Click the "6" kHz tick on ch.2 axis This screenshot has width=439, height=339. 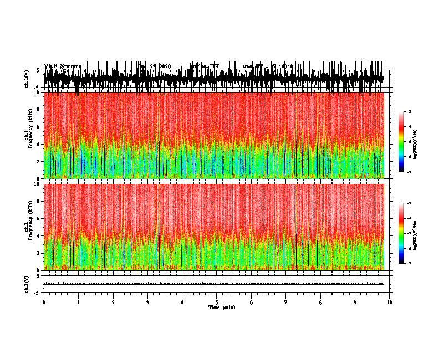[x=38, y=219]
